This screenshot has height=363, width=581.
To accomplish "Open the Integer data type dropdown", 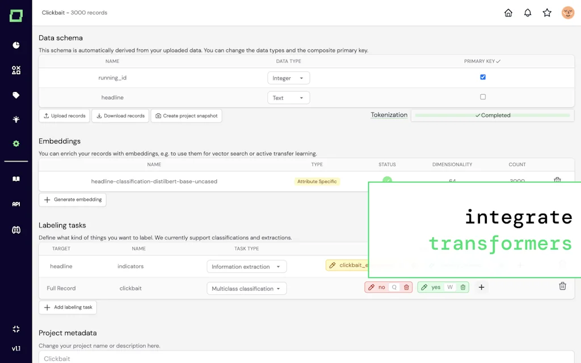I will coord(288,78).
